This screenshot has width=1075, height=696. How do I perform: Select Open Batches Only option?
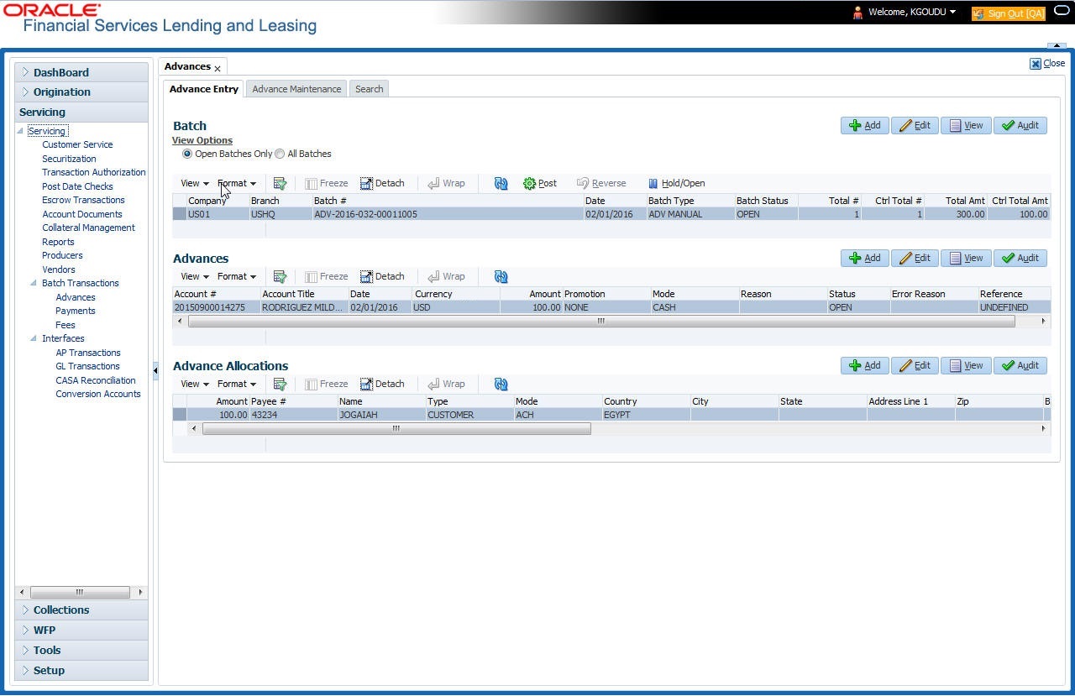click(187, 154)
